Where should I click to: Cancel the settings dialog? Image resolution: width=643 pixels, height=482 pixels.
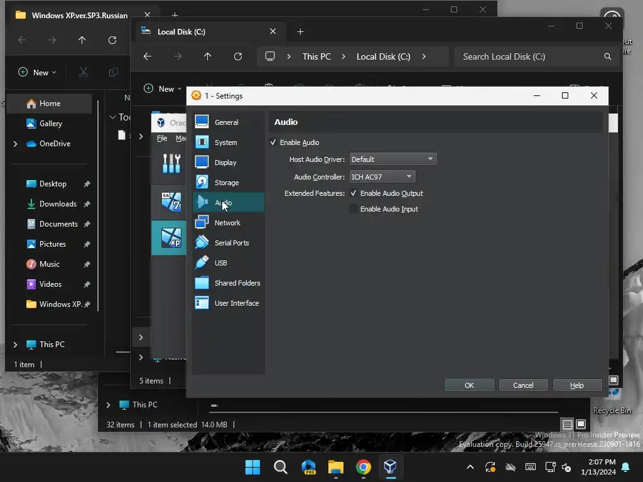tap(523, 385)
